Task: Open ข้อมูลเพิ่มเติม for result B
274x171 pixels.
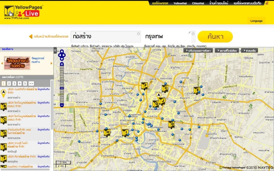Action: (44, 103)
